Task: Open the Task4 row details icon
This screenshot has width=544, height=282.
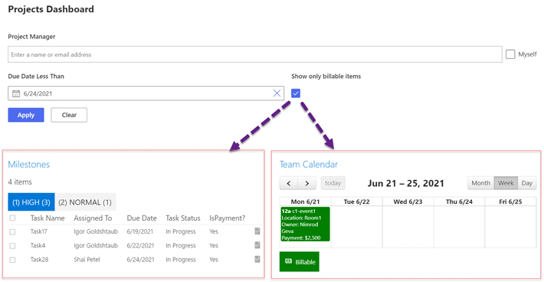Action: coord(257,245)
